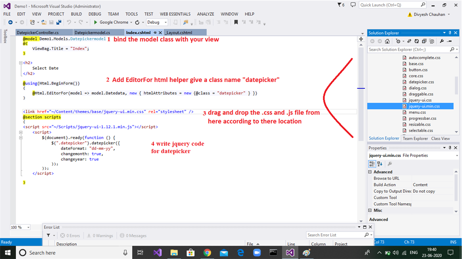Screen dimensions: 462x259
Task: Open the user account dropdown for Divyesh Chauhan
Action: pos(449,14)
